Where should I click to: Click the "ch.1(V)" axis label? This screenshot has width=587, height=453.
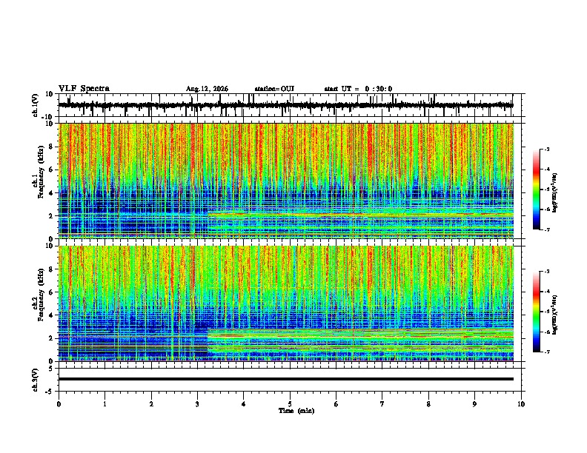pos(36,105)
